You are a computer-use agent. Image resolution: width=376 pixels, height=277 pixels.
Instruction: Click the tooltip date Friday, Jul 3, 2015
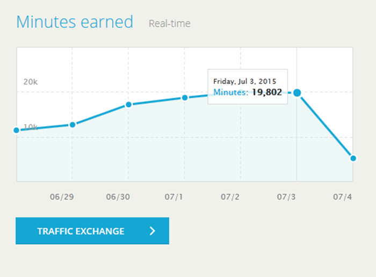244,81
